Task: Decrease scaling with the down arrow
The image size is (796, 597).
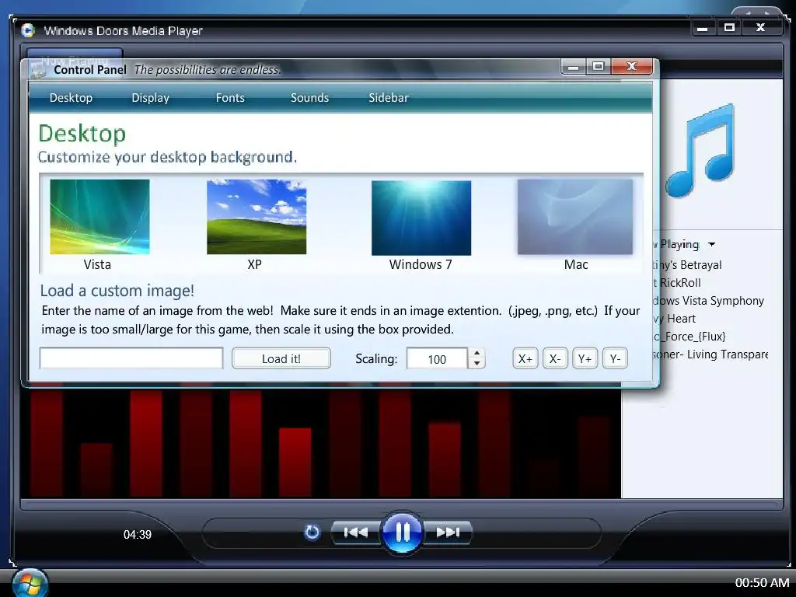Action: coord(477,364)
